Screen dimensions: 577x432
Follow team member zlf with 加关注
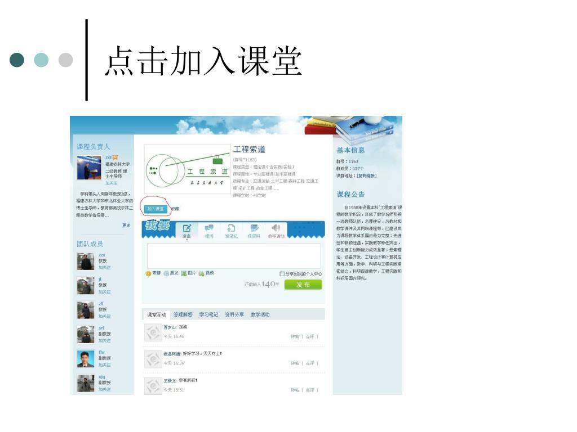click(104, 316)
